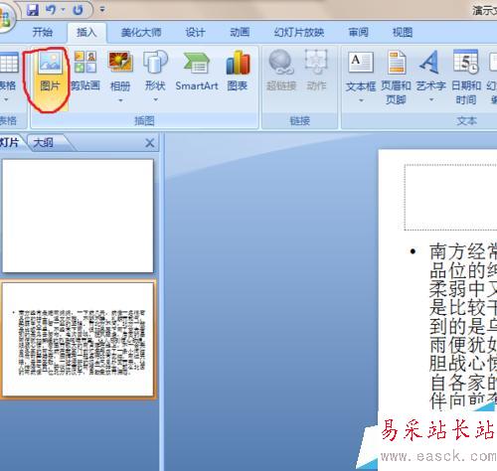Expand the 文本框 dropdown arrow

point(361,100)
